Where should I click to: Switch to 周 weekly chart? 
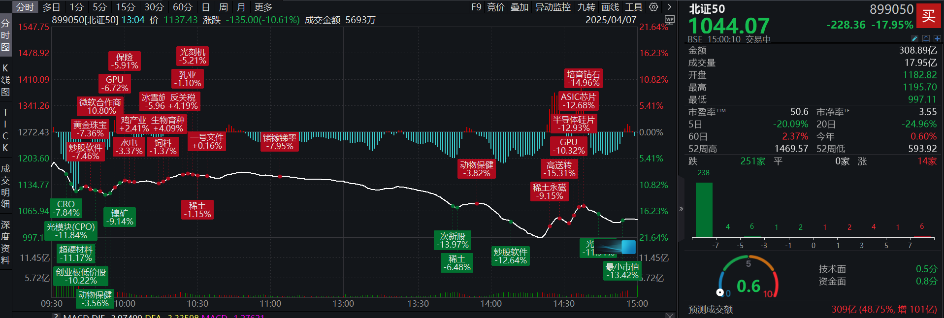[224, 7]
